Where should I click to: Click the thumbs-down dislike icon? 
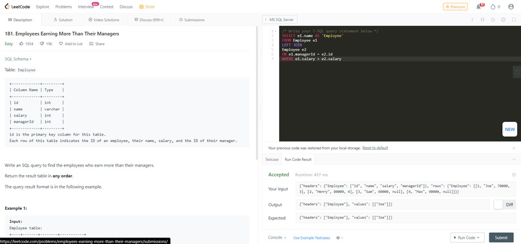[42, 43]
